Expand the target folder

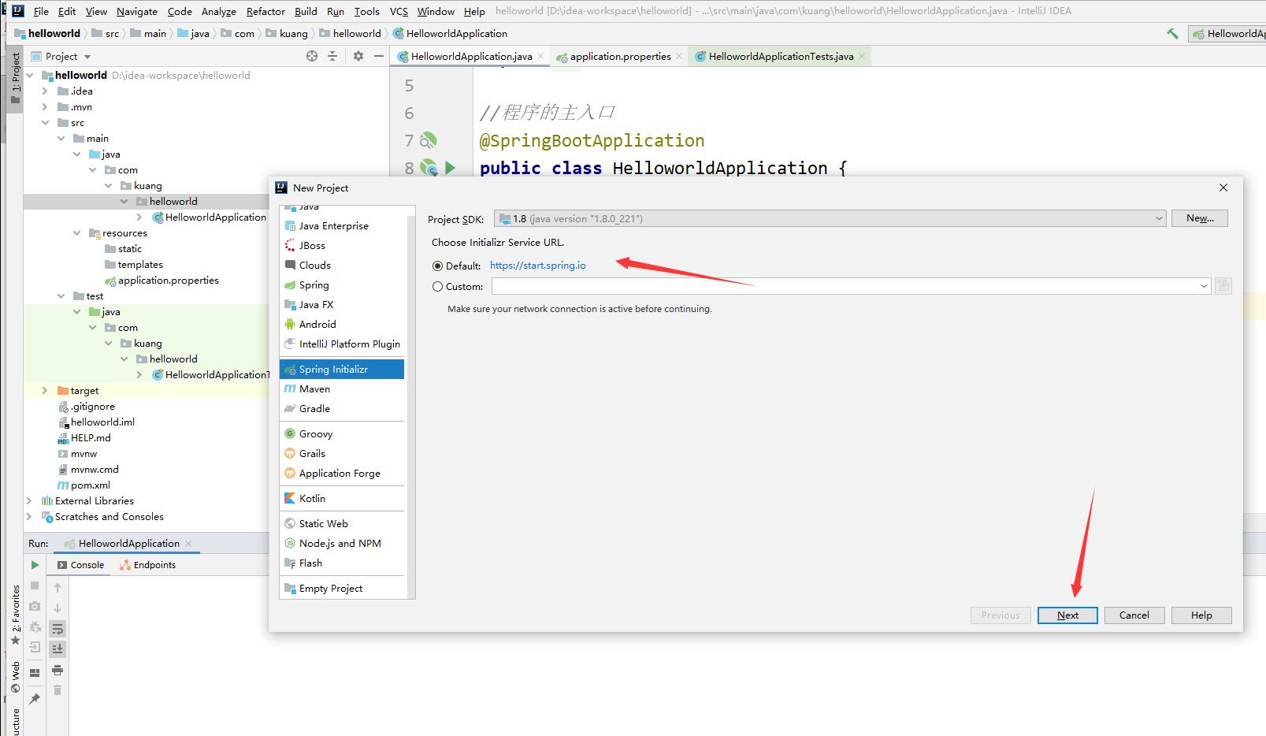coord(45,391)
